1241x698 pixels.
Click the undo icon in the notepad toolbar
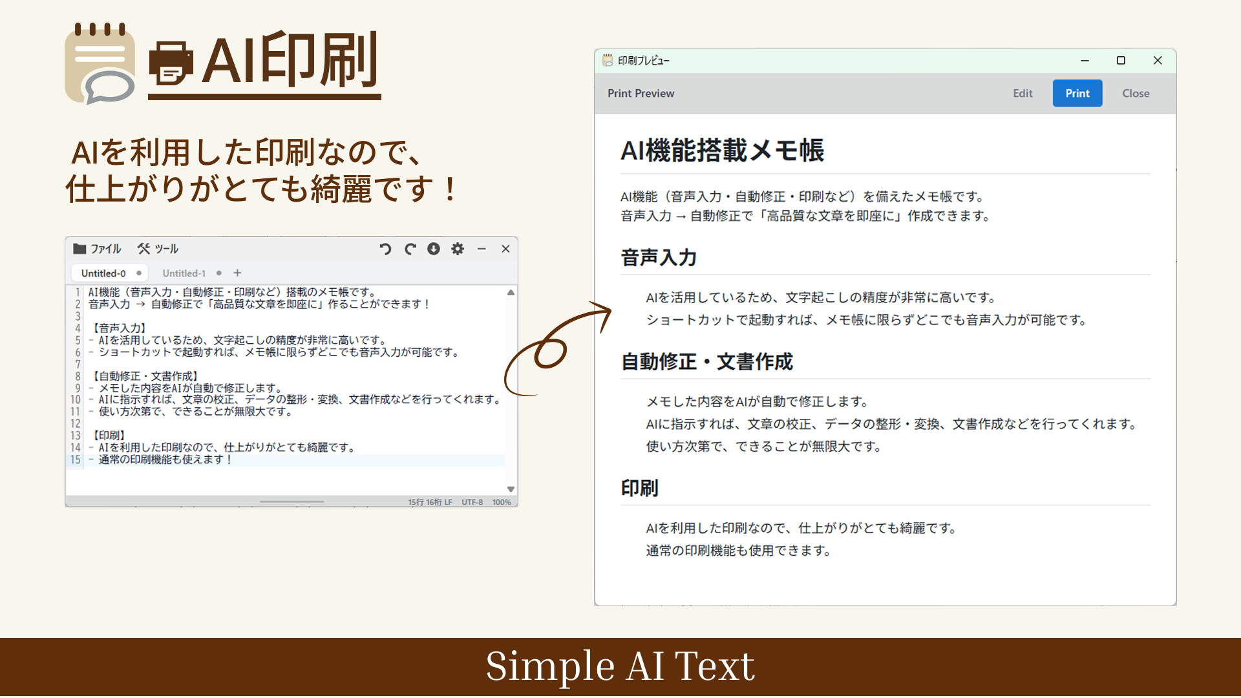tap(386, 249)
